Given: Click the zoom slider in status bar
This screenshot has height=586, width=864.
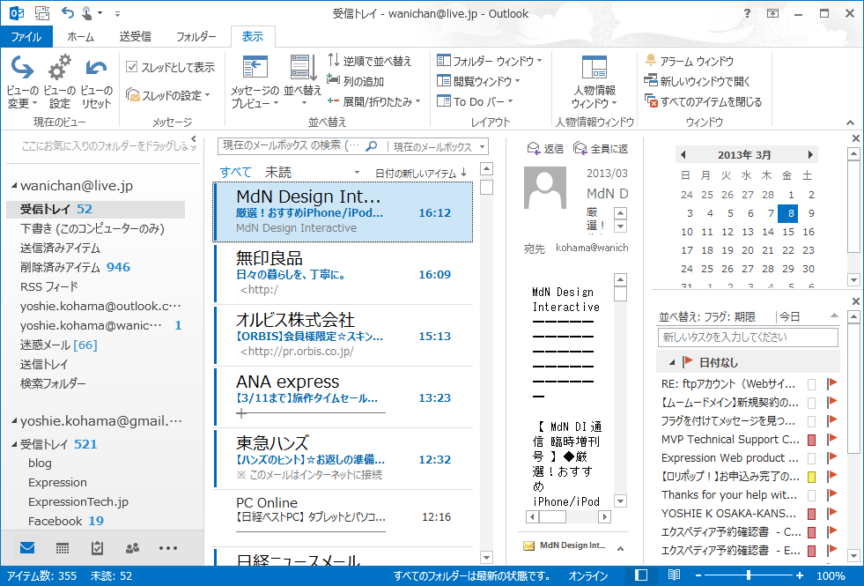Looking at the screenshot, I should coord(749,575).
